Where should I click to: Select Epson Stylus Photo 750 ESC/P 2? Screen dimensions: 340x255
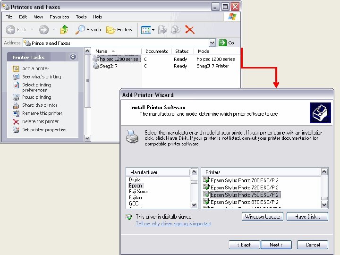coord(246,195)
